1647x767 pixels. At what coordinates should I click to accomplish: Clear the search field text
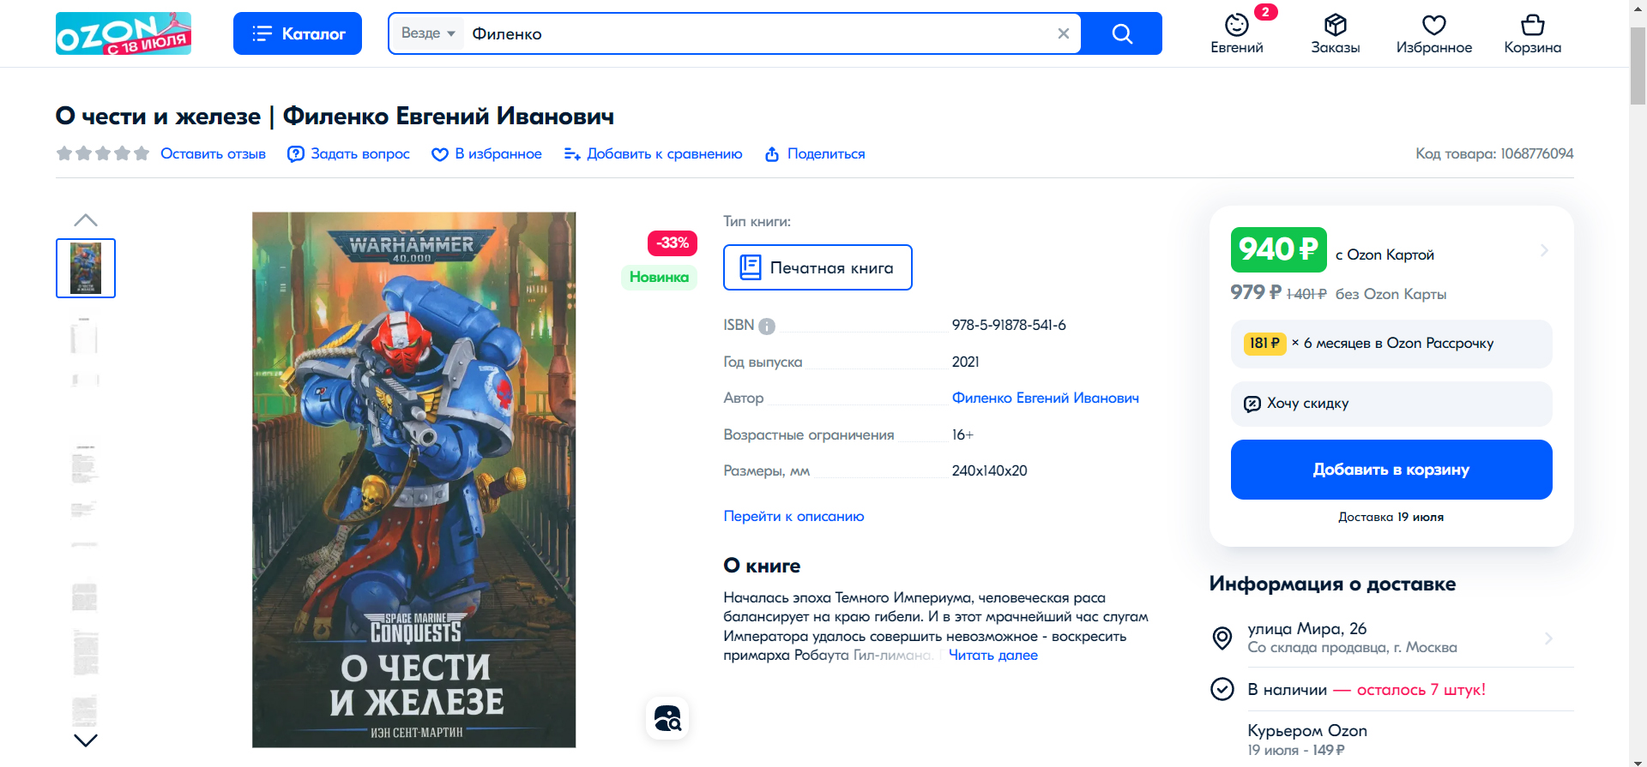(1063, 33)
